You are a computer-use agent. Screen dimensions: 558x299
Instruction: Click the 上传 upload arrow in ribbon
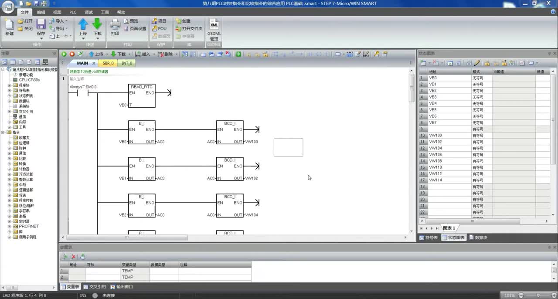click(x=83, y=24)
